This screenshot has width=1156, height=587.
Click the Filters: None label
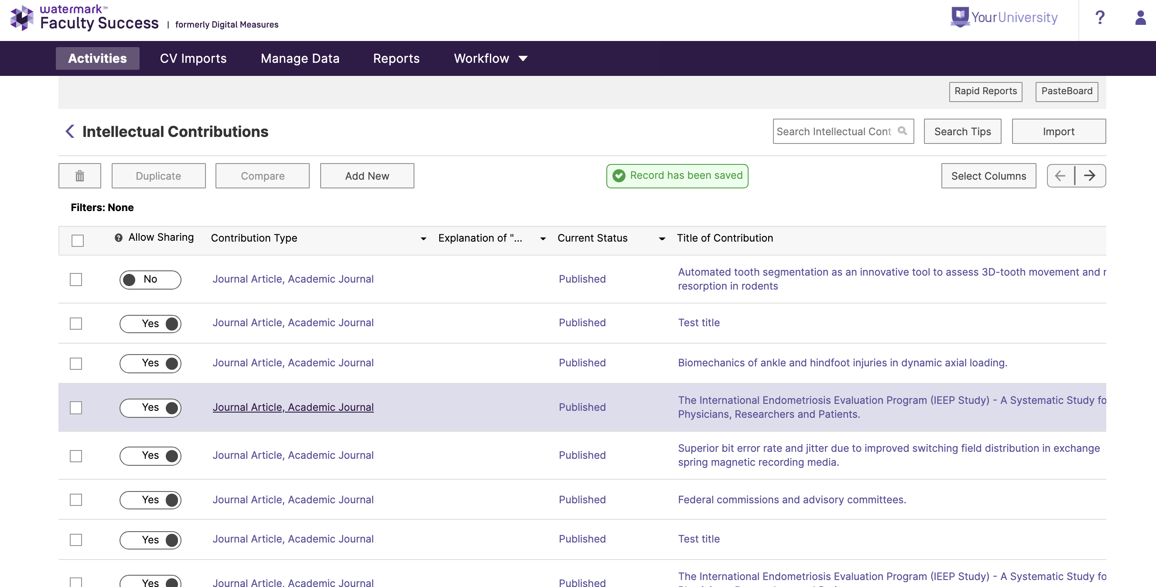103,207
